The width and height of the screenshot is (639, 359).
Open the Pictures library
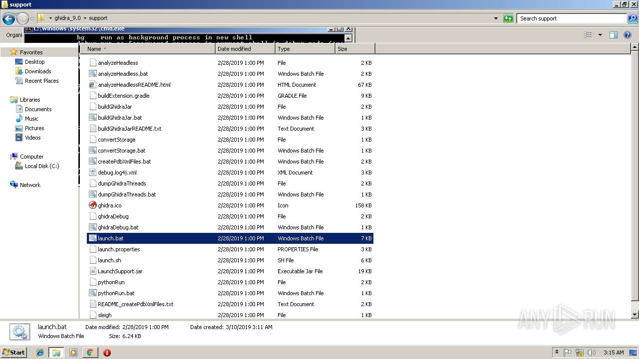[x=34, y=128]
